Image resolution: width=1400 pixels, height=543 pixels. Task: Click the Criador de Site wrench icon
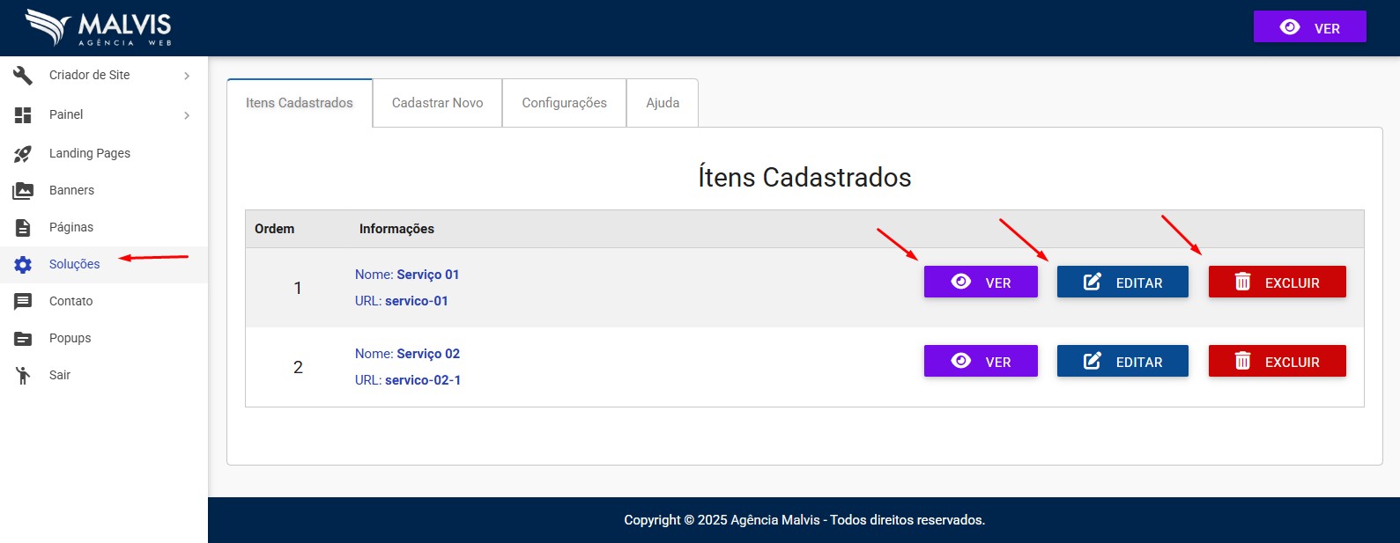tap(23, 76)
